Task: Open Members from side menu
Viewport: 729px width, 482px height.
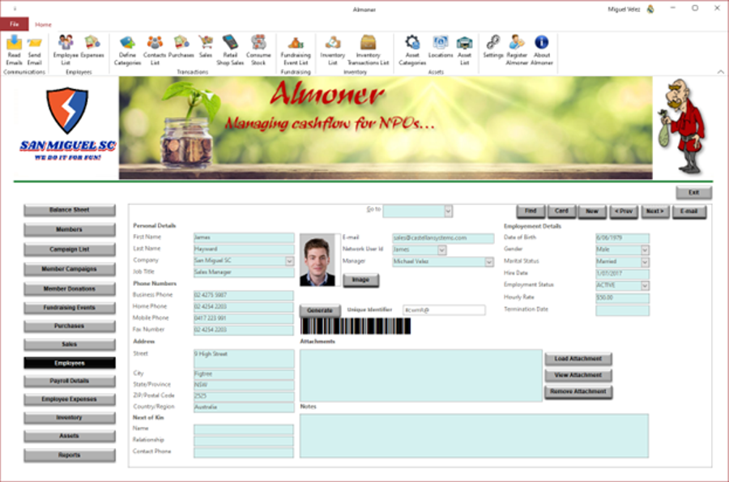Action: coord(70,229)
